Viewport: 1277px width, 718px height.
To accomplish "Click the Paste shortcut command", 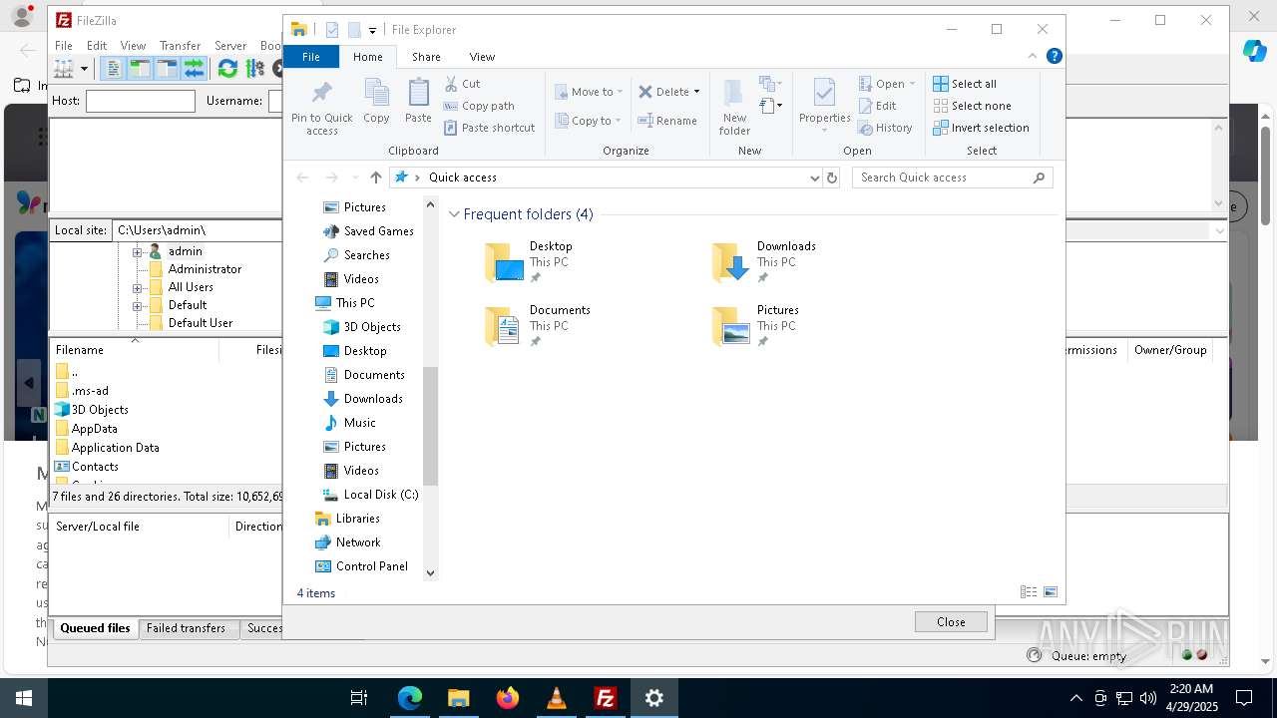I will (489, 128).
